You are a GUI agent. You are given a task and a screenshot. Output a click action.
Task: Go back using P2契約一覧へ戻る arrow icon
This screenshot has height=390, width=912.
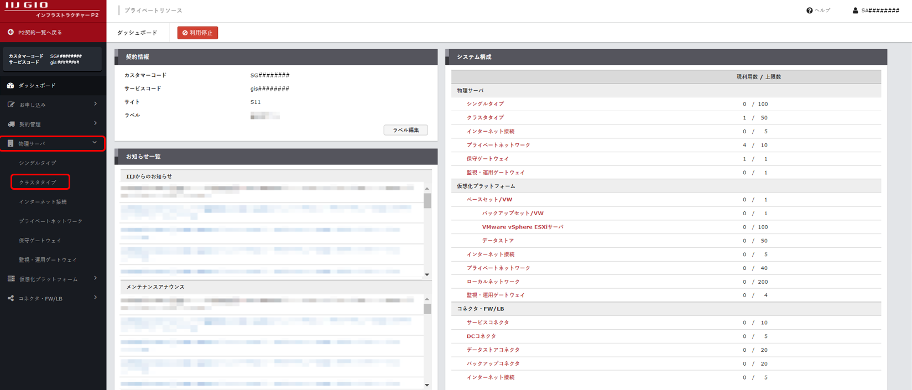(x=11, y=32)
